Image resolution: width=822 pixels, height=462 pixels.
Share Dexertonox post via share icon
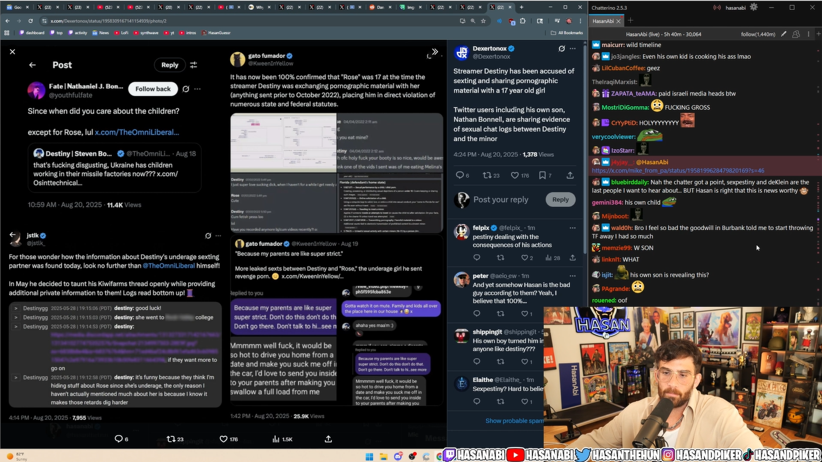coord(570,175)
